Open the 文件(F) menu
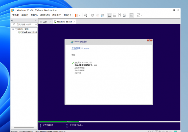The width and height of the screenshot is (188, 132). [x=16, y=15]
